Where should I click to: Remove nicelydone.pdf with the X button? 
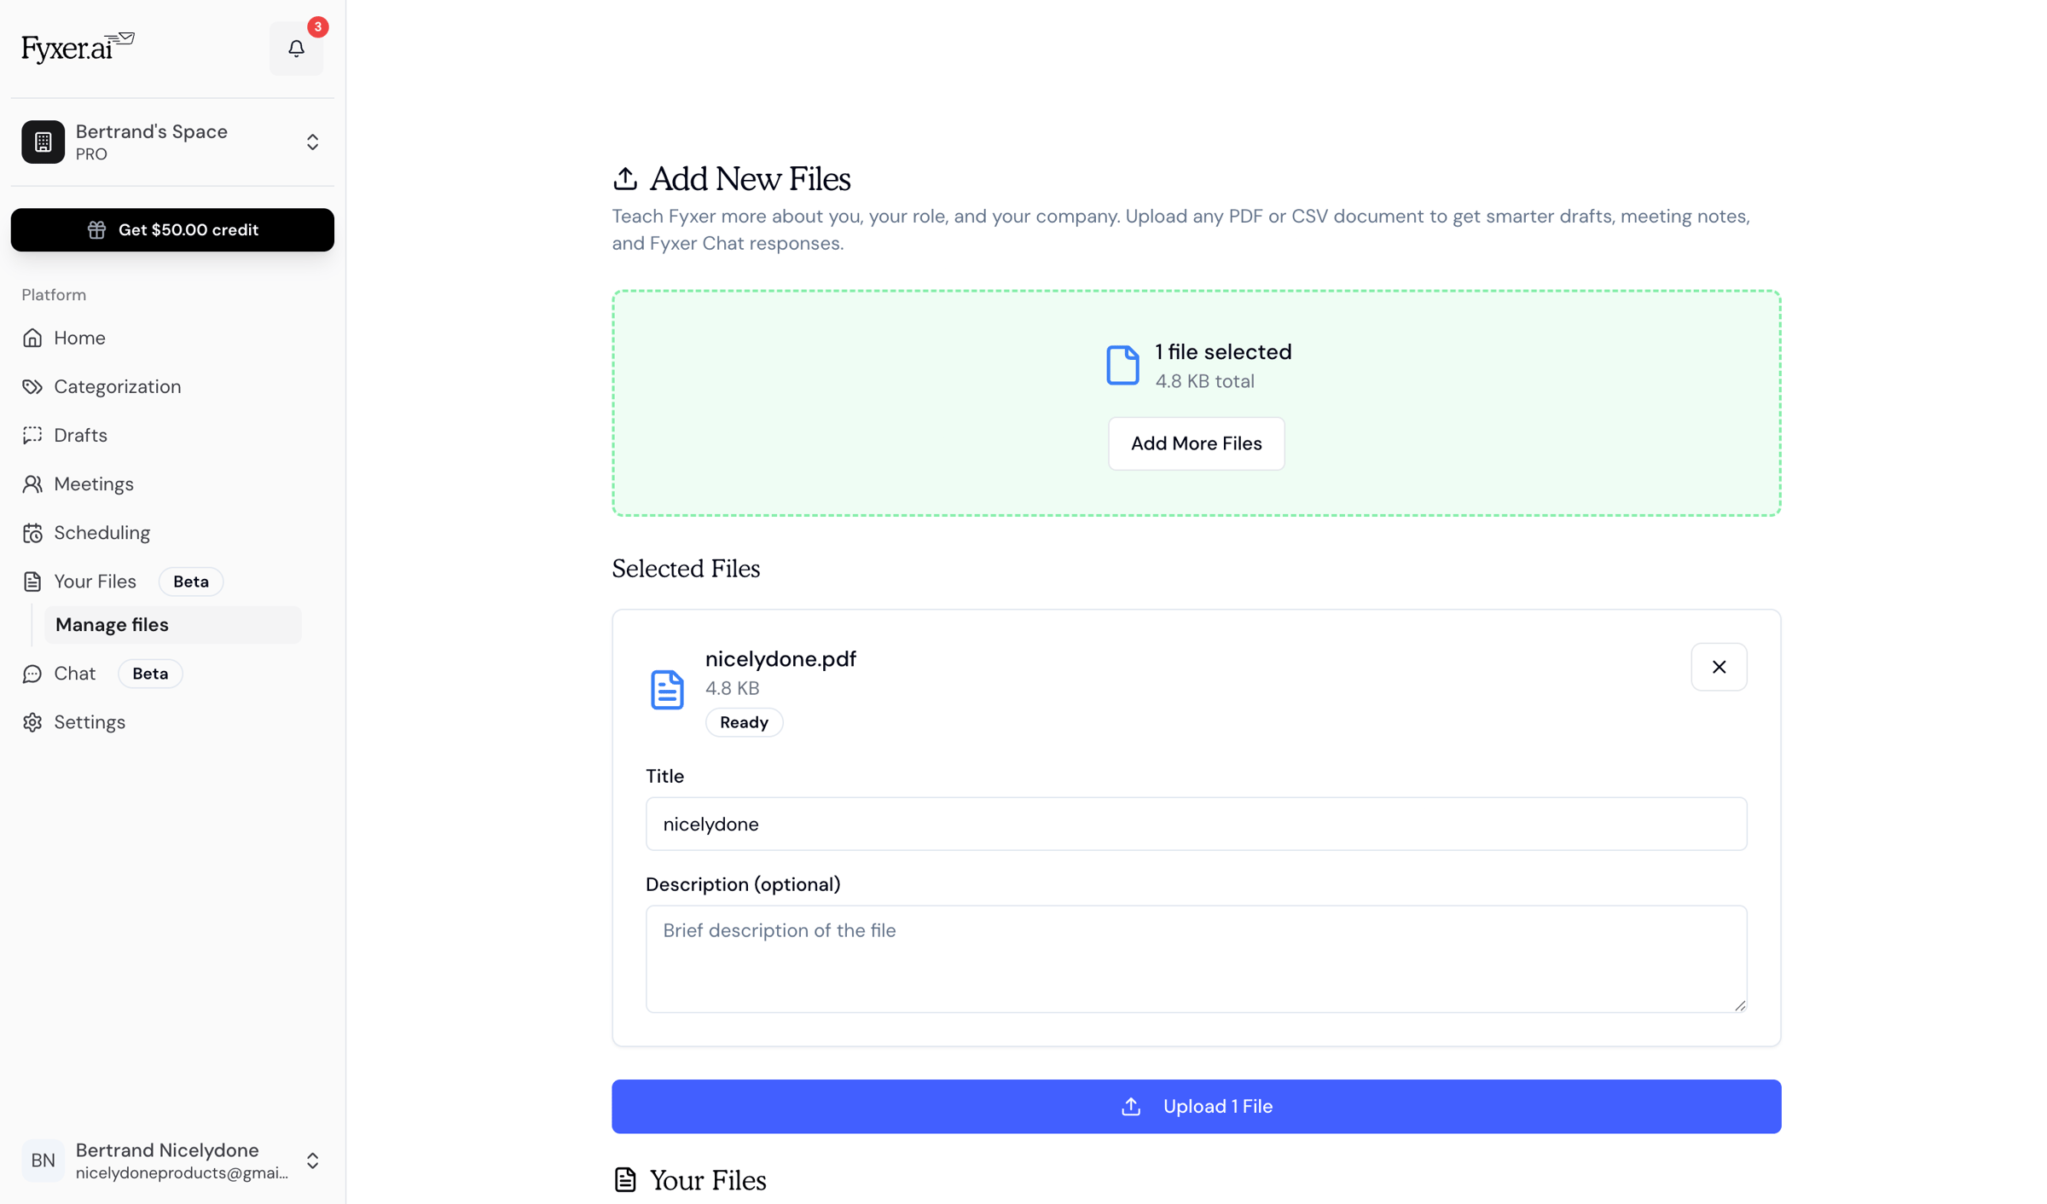tap(1719, 667)
